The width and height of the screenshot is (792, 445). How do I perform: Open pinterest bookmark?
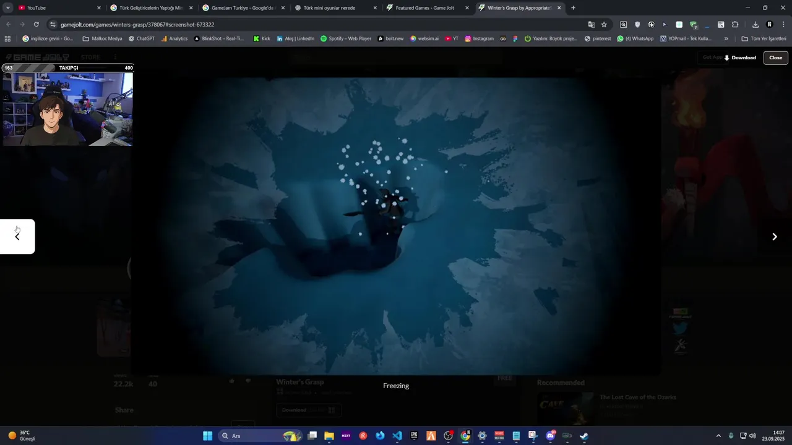[598, 38]
